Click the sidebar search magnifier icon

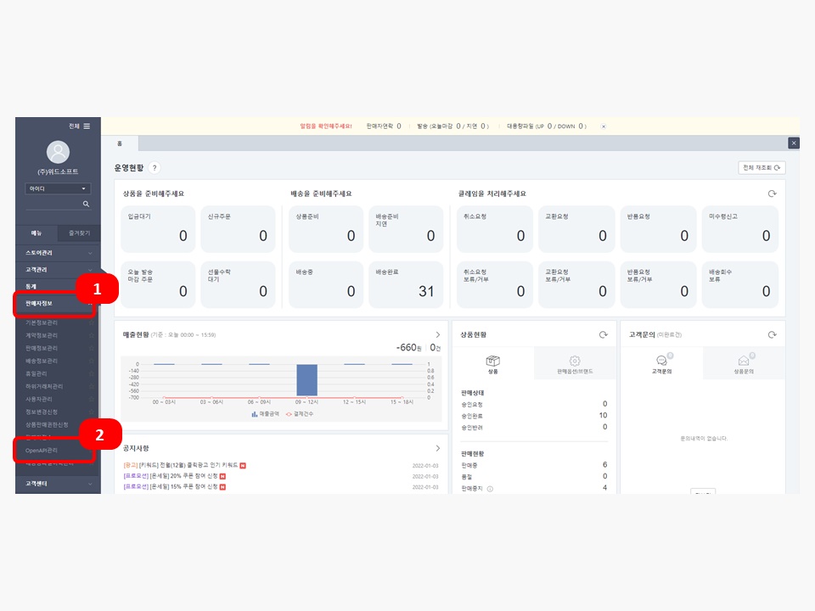(86, 205)
